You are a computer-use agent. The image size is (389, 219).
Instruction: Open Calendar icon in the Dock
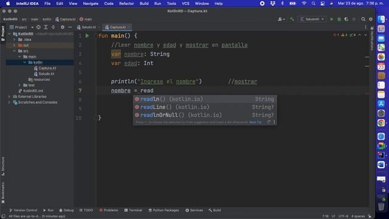(381, 66)
